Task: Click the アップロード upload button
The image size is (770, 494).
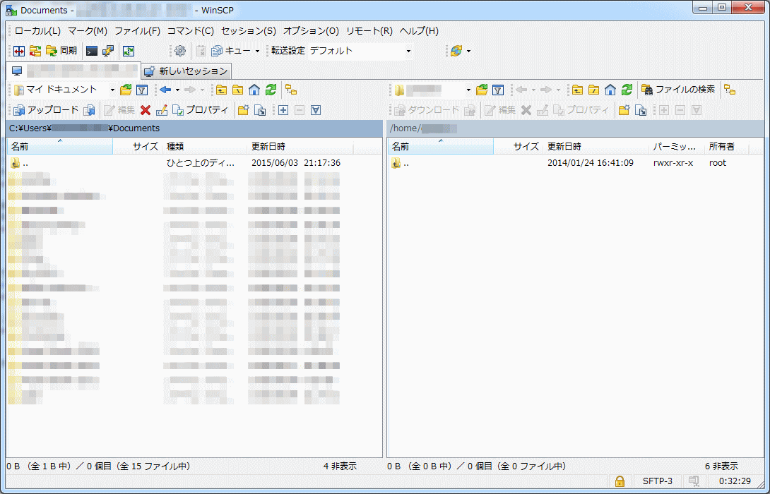Action: [46, 110]
